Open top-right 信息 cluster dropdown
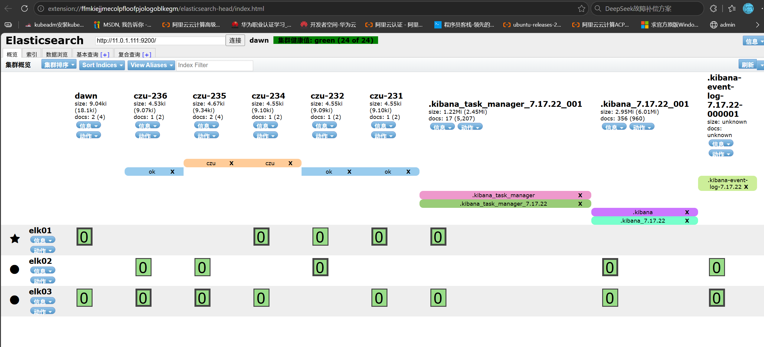 click(x=753, y=41)
